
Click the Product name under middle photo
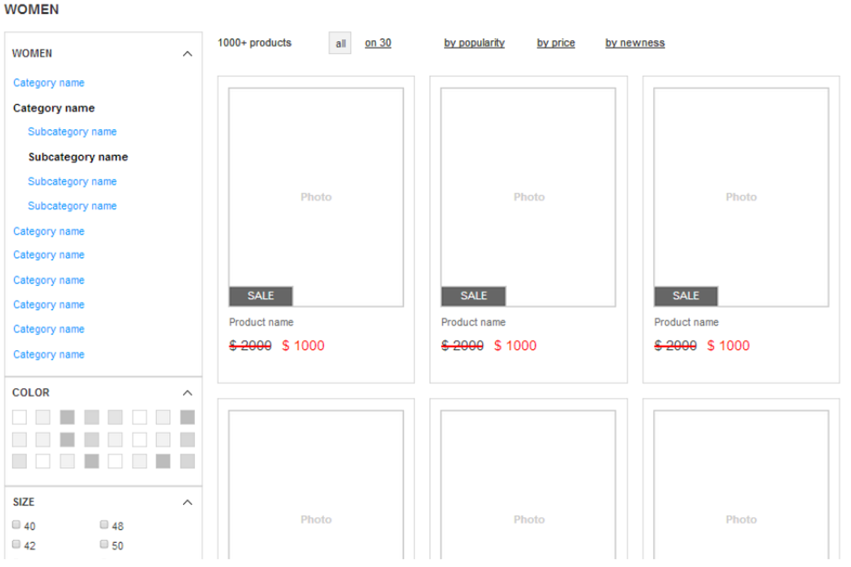(x=473, y=322)
